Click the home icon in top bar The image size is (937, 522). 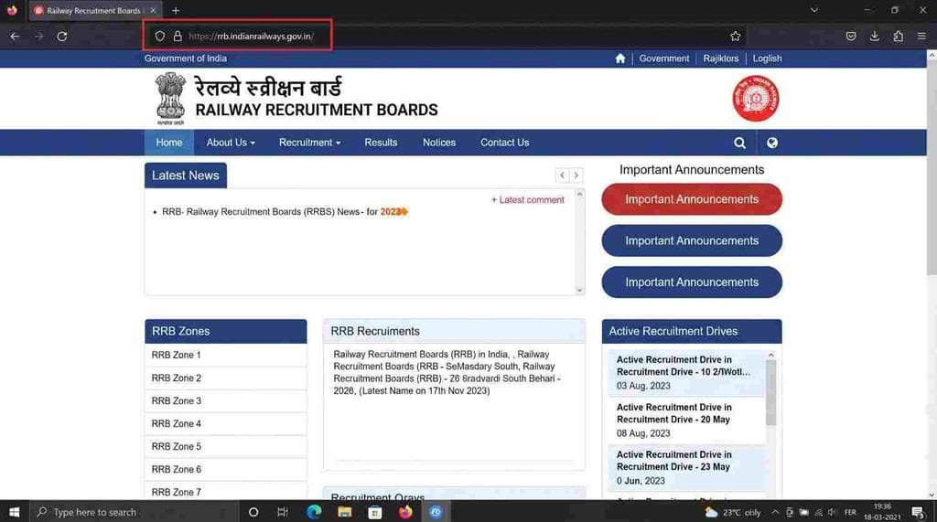click(620, 59)
